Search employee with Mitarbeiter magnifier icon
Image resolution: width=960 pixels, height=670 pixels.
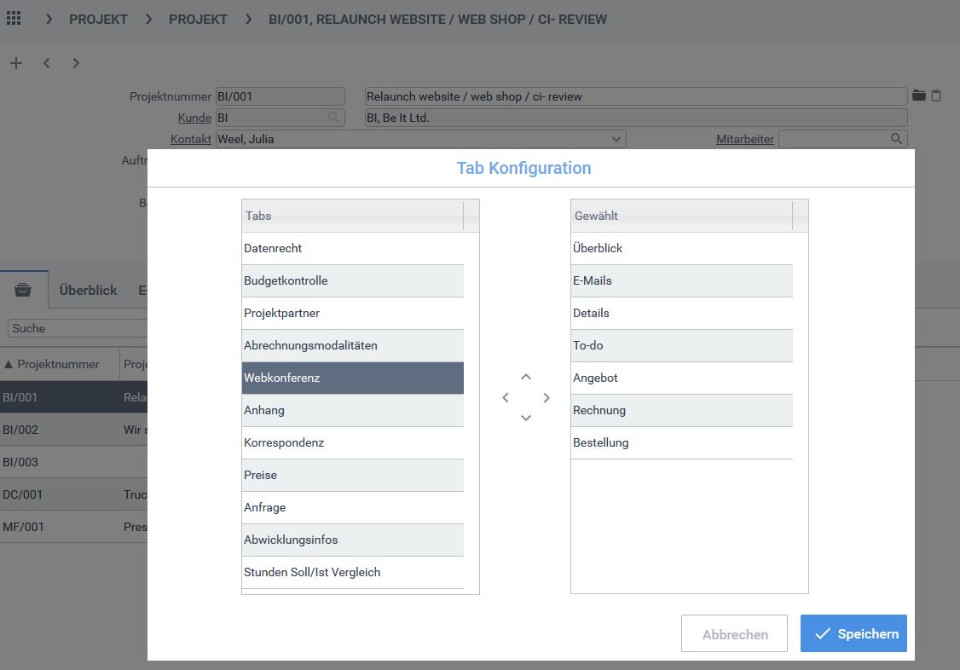tap(896, 139)
